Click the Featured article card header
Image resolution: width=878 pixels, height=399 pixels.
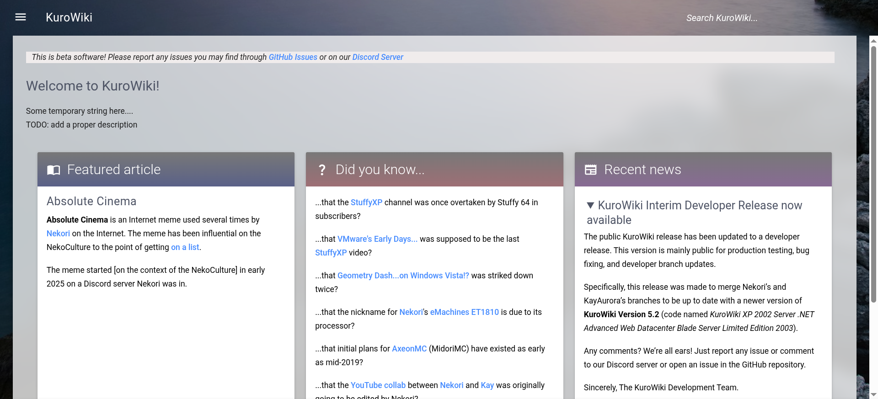pos(166,170)
